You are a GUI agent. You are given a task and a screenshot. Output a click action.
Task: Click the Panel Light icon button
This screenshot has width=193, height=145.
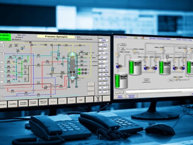98,99
